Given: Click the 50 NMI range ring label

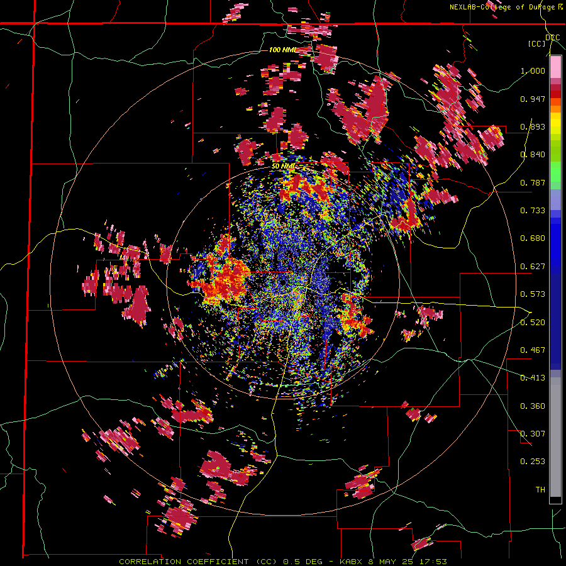Looking at the screenshot, I should click(x=284, y=166).
